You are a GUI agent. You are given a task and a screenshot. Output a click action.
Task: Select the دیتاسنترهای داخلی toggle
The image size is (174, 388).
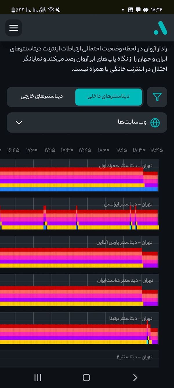point(109,97)
